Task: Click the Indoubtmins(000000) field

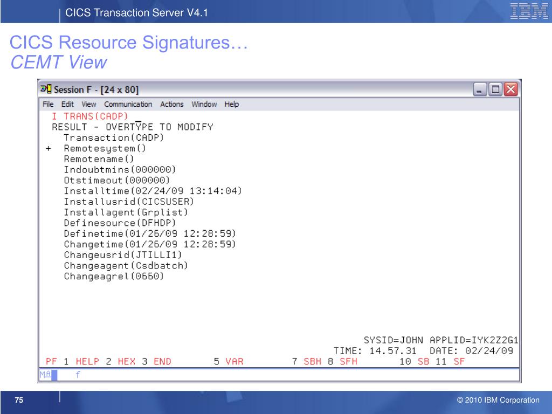Action: click(120, 170)
